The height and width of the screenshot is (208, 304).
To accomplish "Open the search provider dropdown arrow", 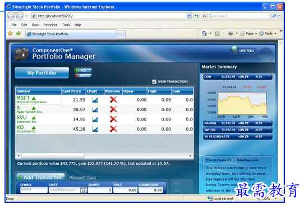I will click(279, 16).
